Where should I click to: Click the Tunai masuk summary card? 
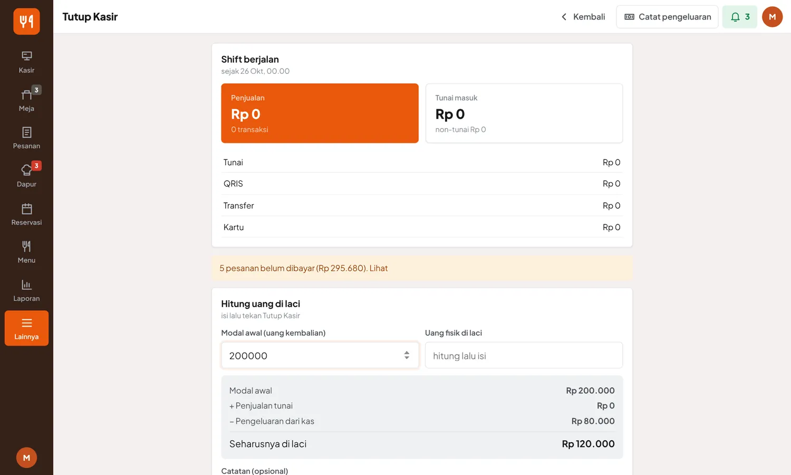coord(524,113)
